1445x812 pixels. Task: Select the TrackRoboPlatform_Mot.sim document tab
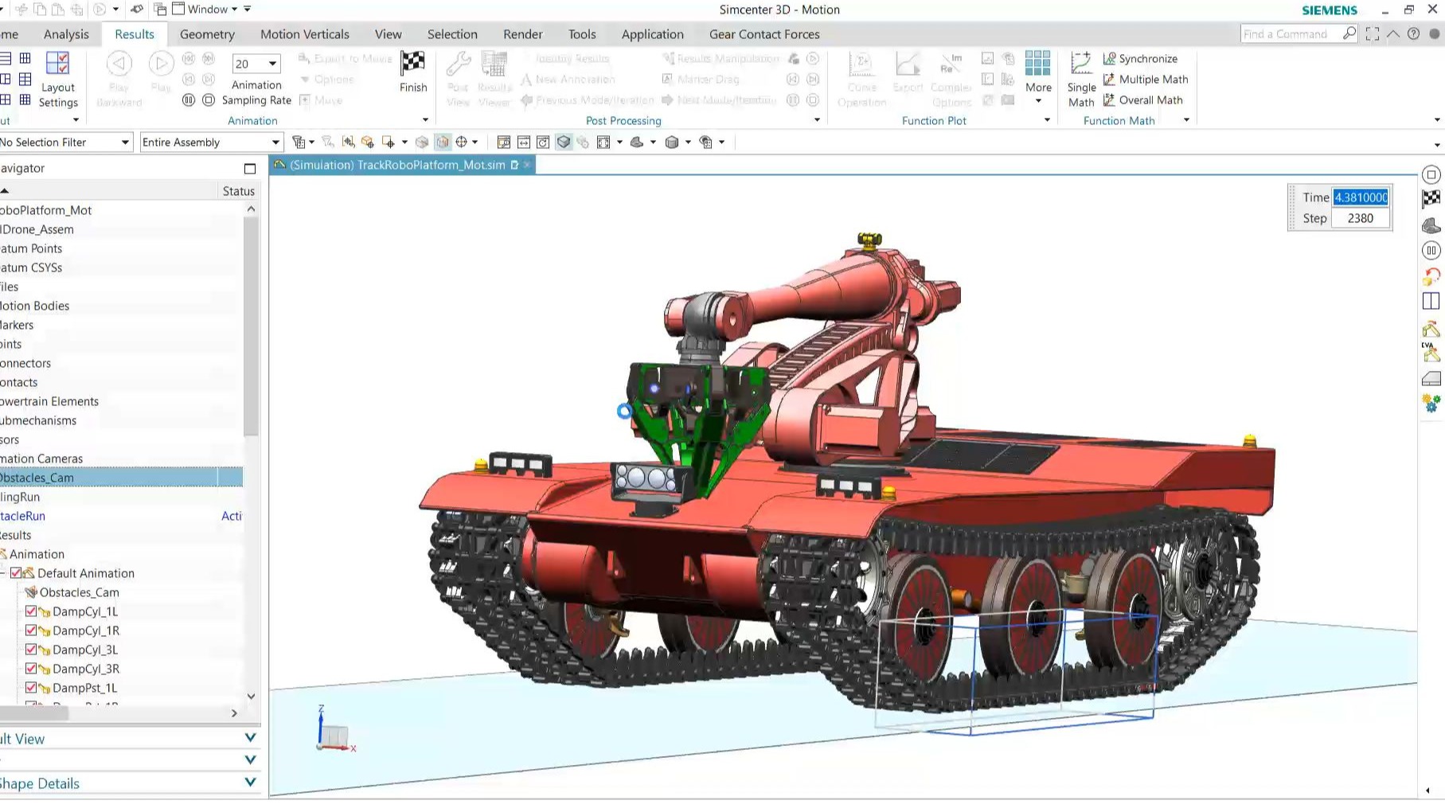click(x=397, y=165)
